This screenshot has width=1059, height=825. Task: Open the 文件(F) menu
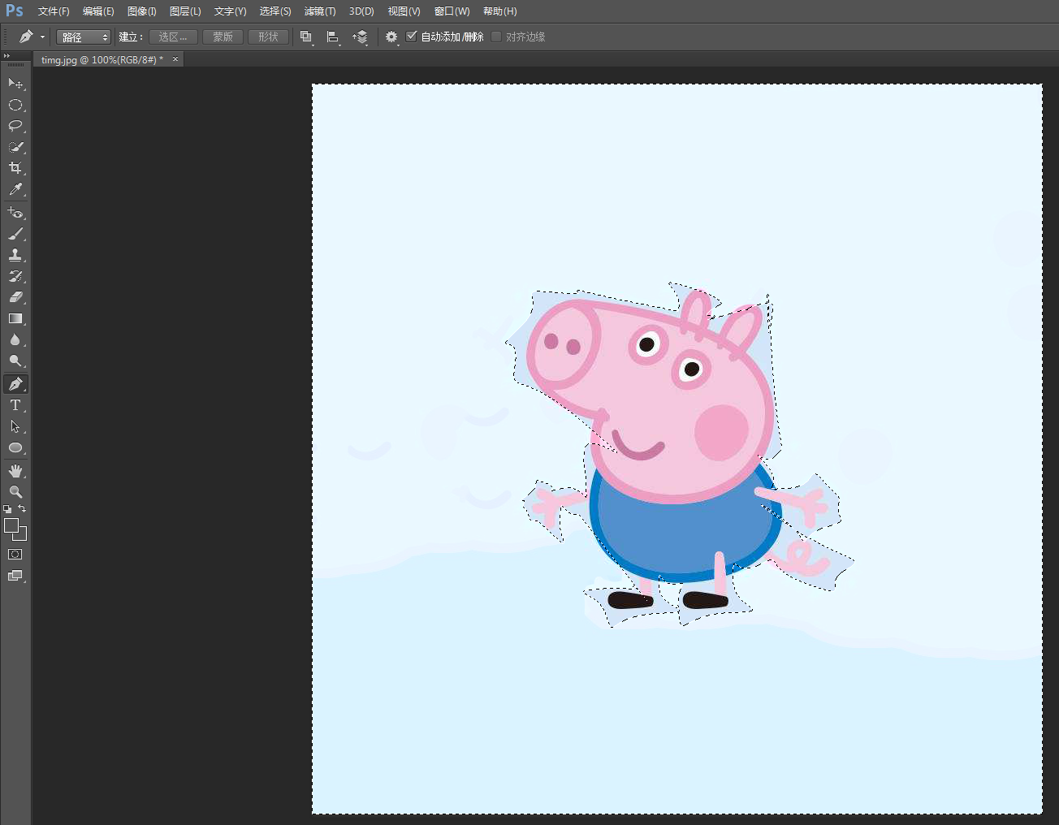click(x=54, y=11)
